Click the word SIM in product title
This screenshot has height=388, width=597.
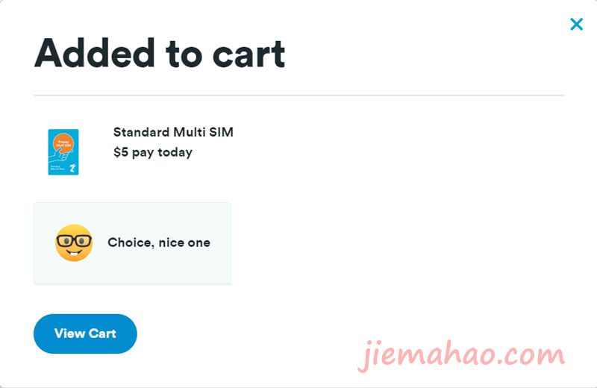(x=221, y=132)
